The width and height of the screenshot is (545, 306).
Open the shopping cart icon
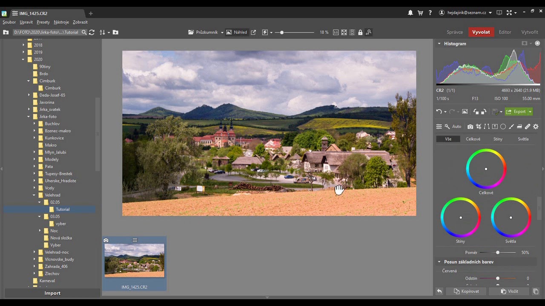tap(421, 13)
